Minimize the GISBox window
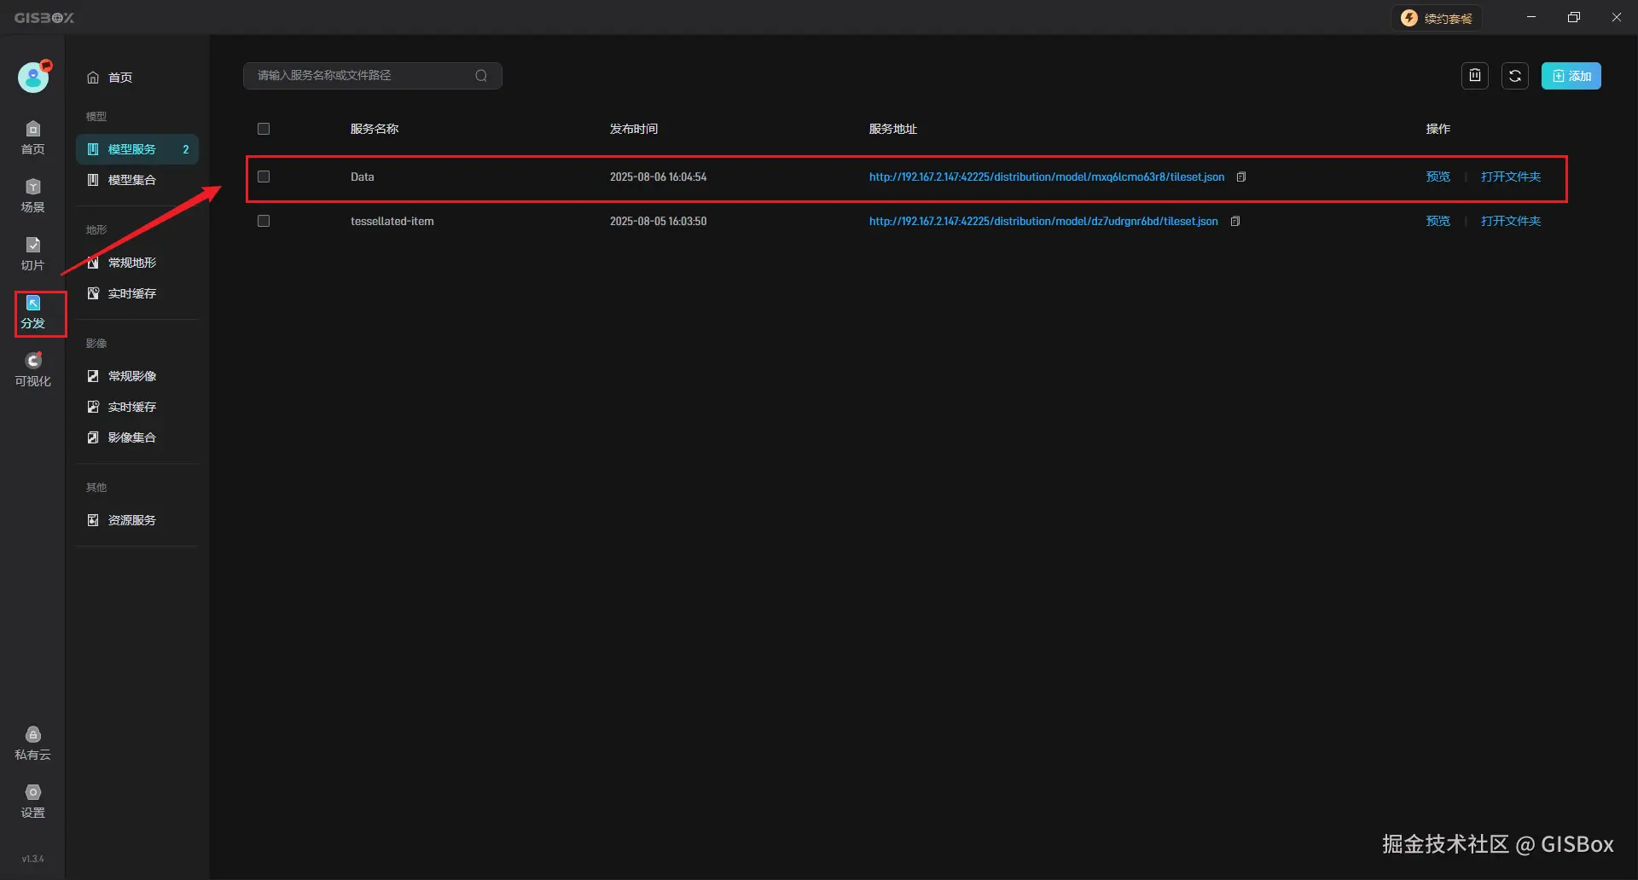The image size is (1638, 880). coord(1531,17)
